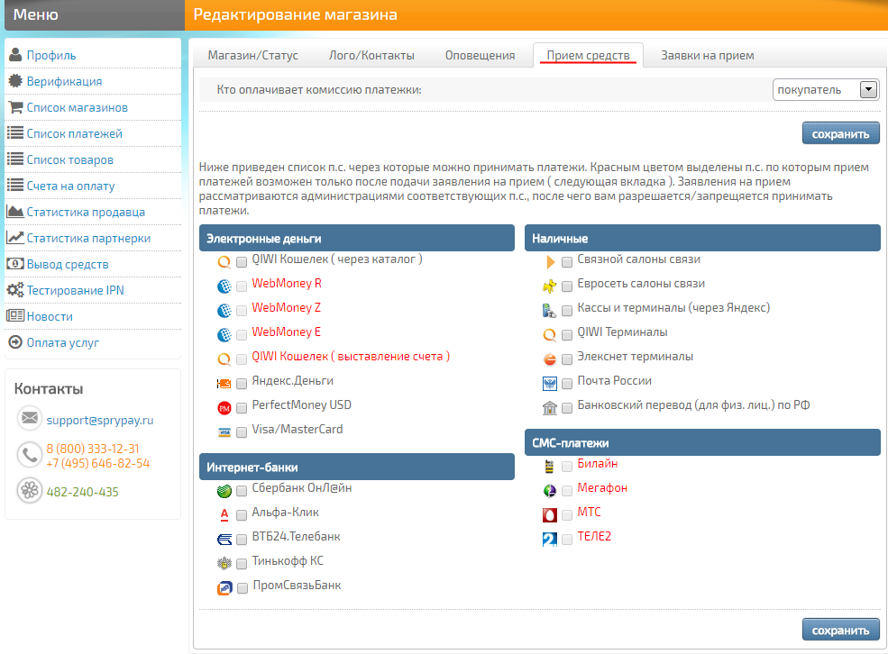
Task: Click the WebMoney R globe icon
Action: (224, 286)
